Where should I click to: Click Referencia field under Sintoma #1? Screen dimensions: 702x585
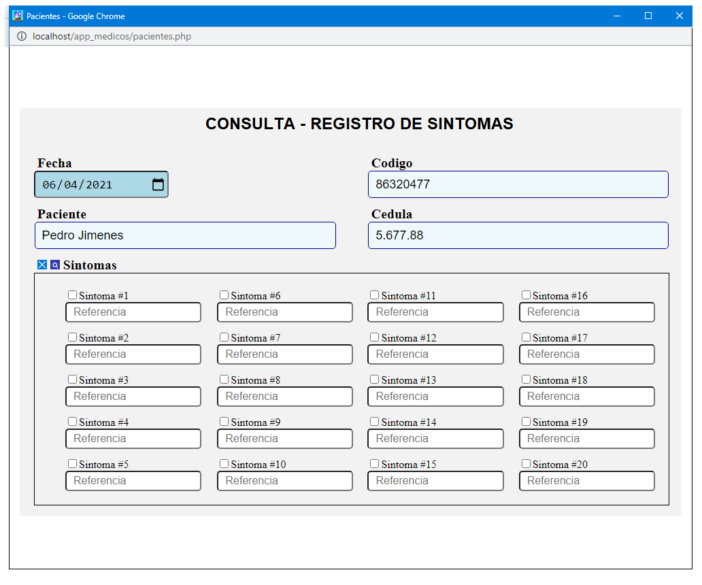tap(133, 312)
